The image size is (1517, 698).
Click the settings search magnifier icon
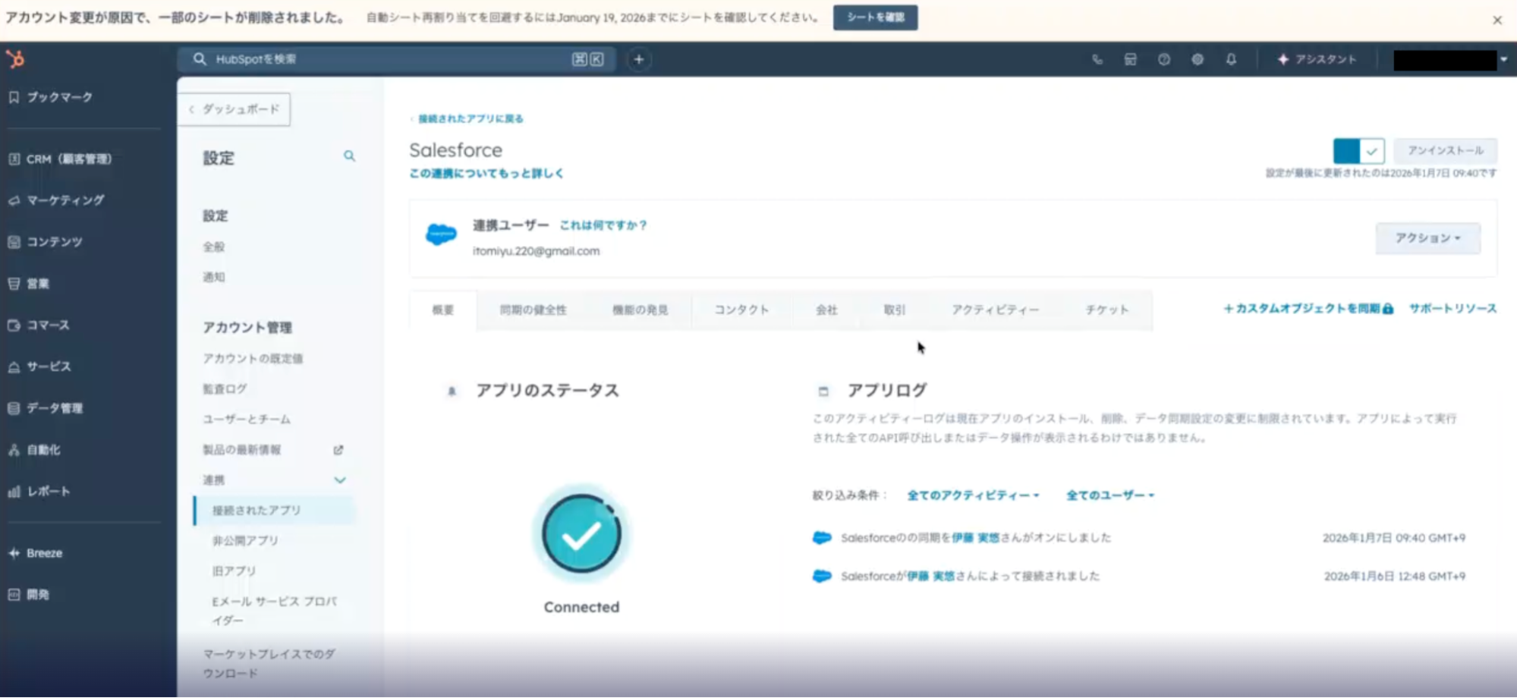(x=349, y=156)
